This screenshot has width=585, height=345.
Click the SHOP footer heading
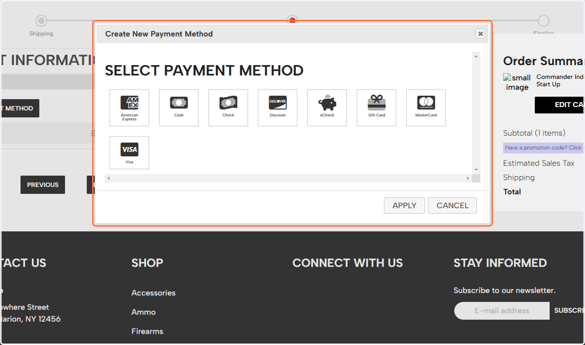(147, 263)
